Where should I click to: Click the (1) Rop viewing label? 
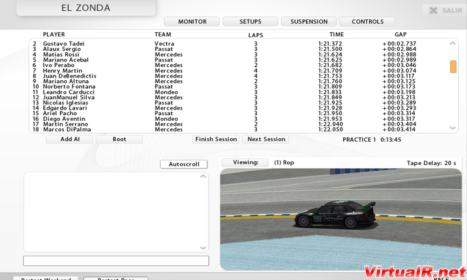[x=284, y=163]
